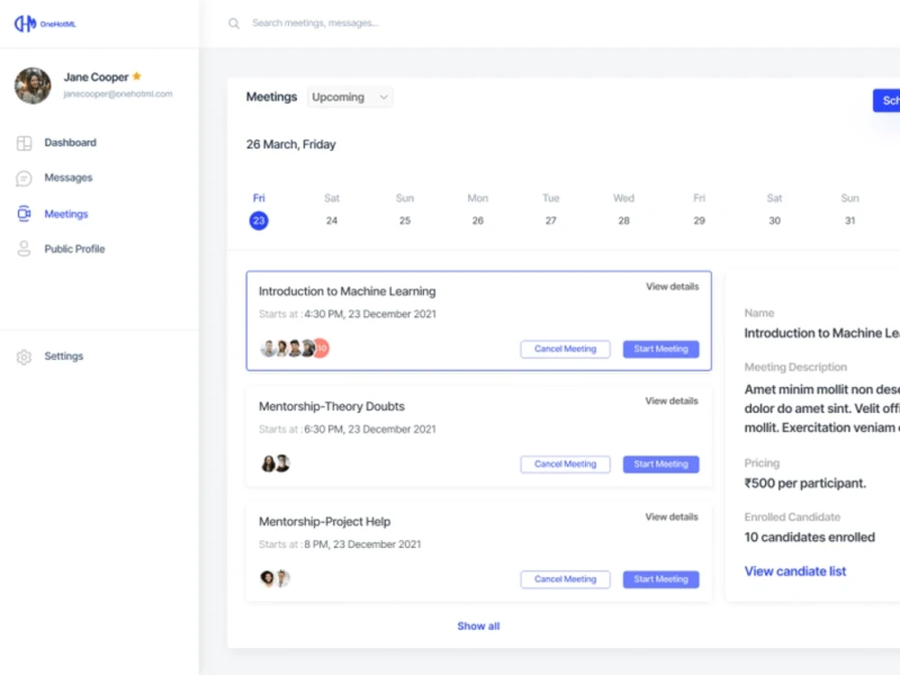Click attendee avatars on Mentorship-Project Help
The image size is (900, 675).
[x=274, y=578]
